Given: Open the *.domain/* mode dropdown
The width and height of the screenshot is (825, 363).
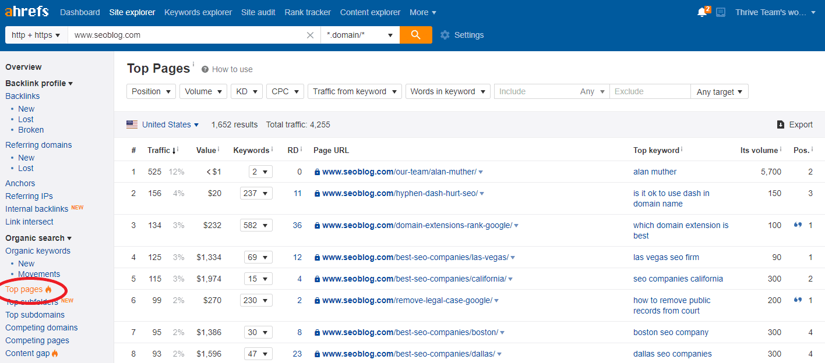Looking at the screenshot, I should [360, 35].
